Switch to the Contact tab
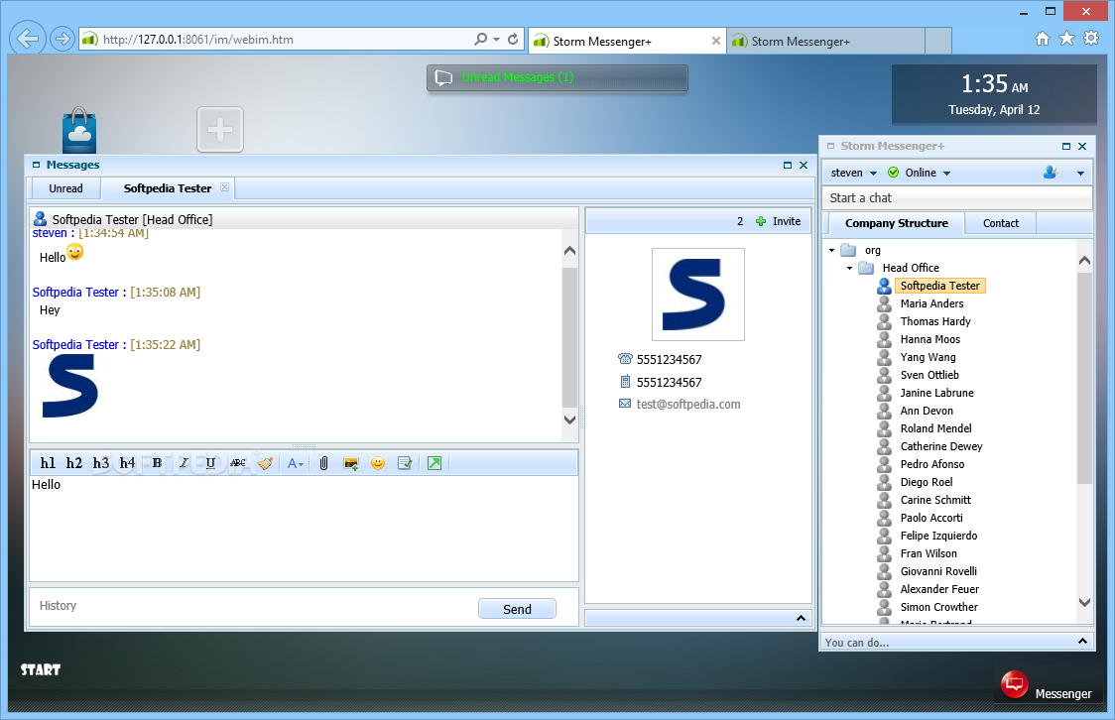1115x720 pixels. pos(1001,223)
